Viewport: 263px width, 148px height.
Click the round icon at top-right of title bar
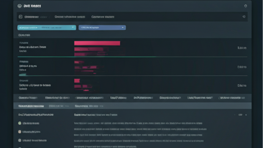(x=246, y=6)
